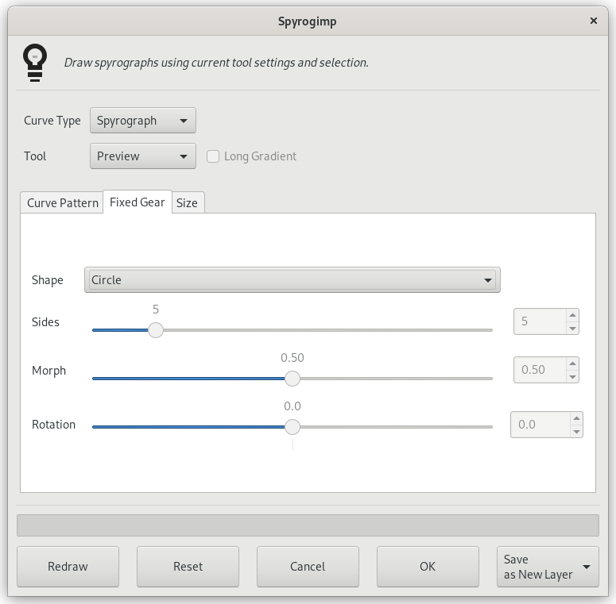The height and width of the screenshot is (604, 616).
Task: Switch to the Size tab
Action: 188,202
